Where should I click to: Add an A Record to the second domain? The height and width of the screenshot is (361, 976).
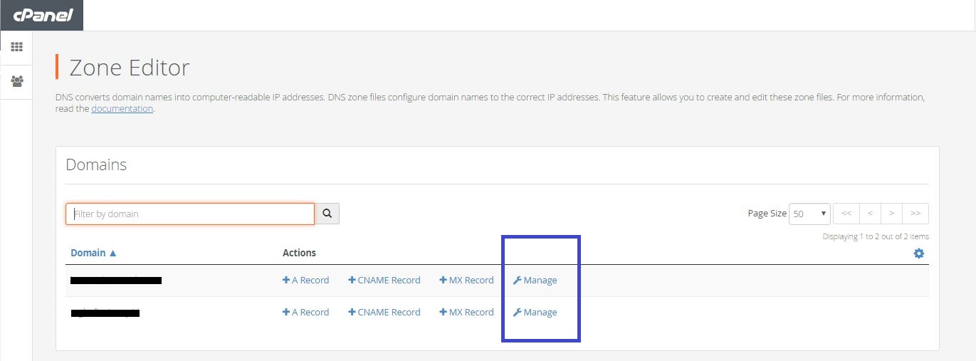click(x=306, y=313)
